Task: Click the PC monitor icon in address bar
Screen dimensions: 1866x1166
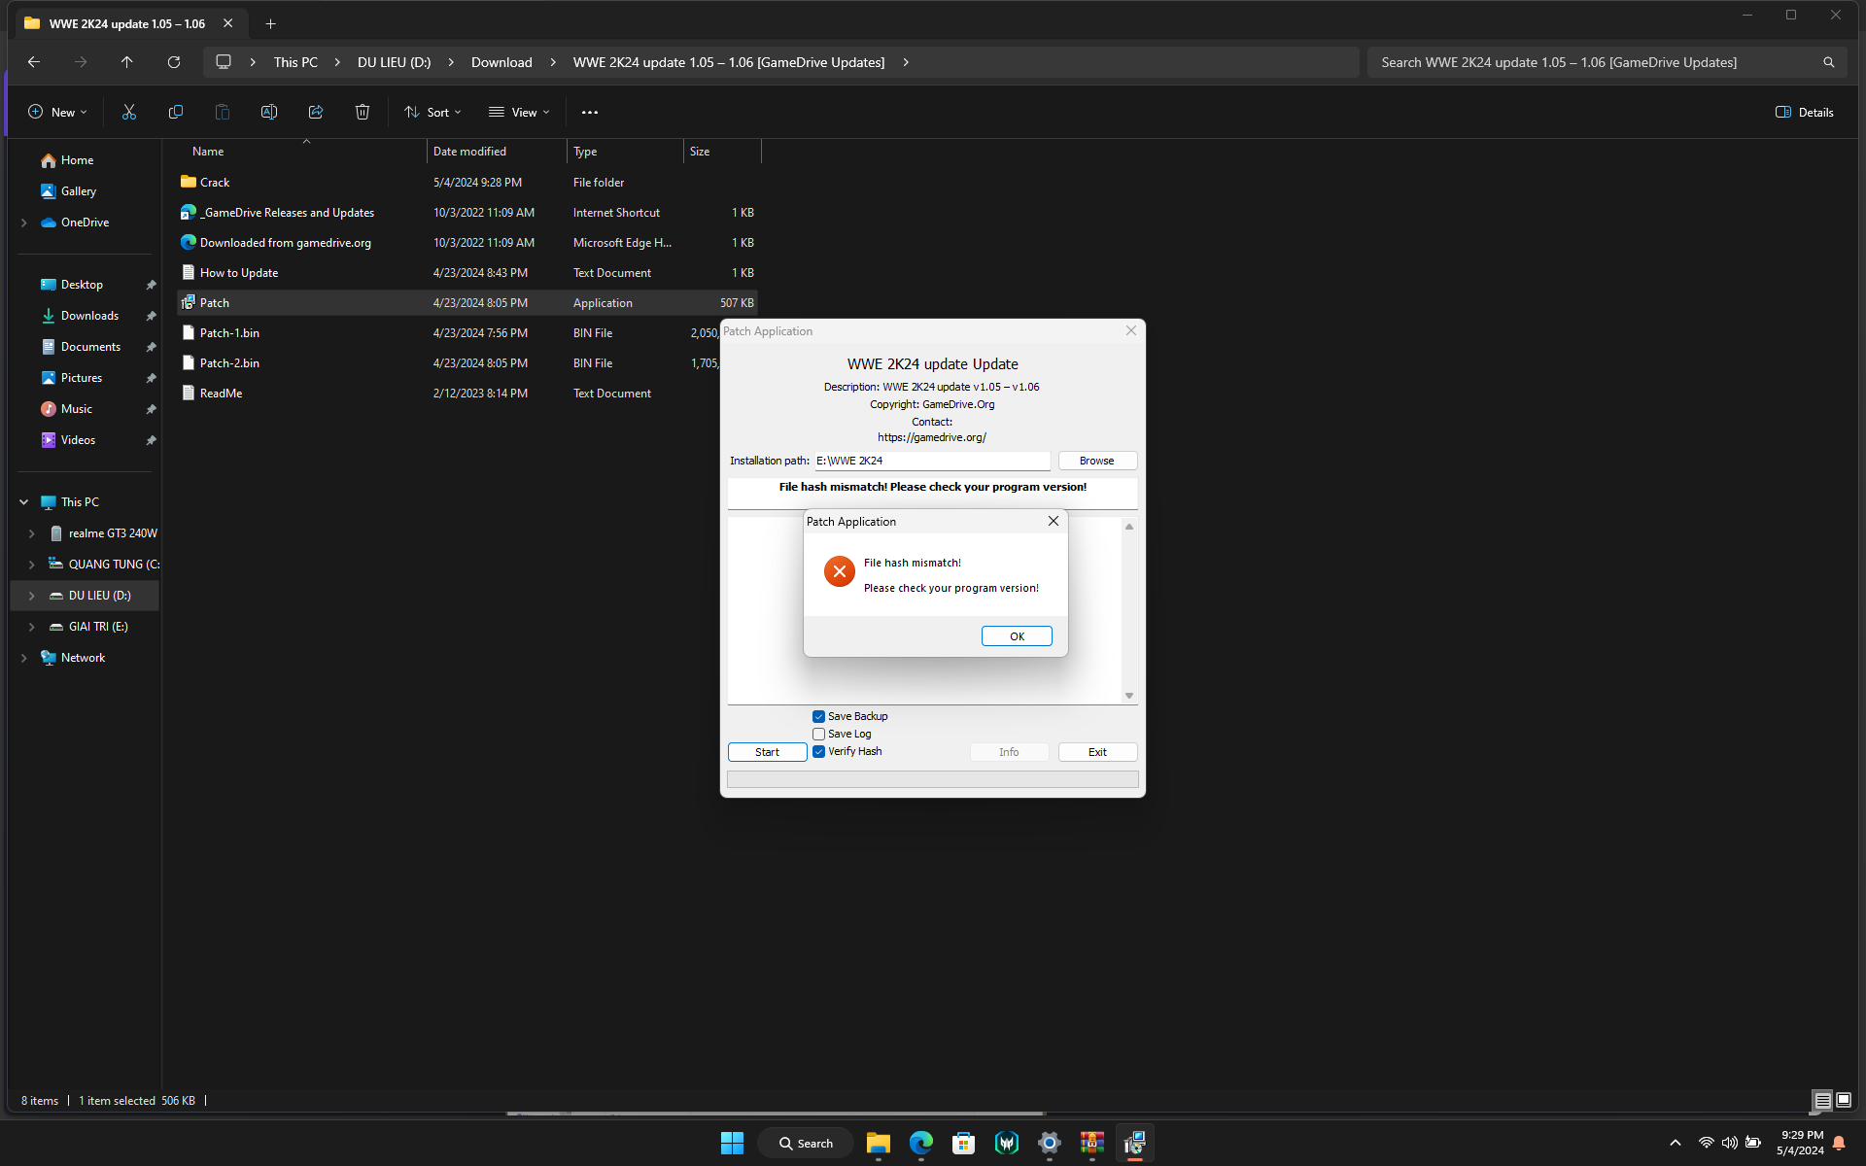Action: 224,62
